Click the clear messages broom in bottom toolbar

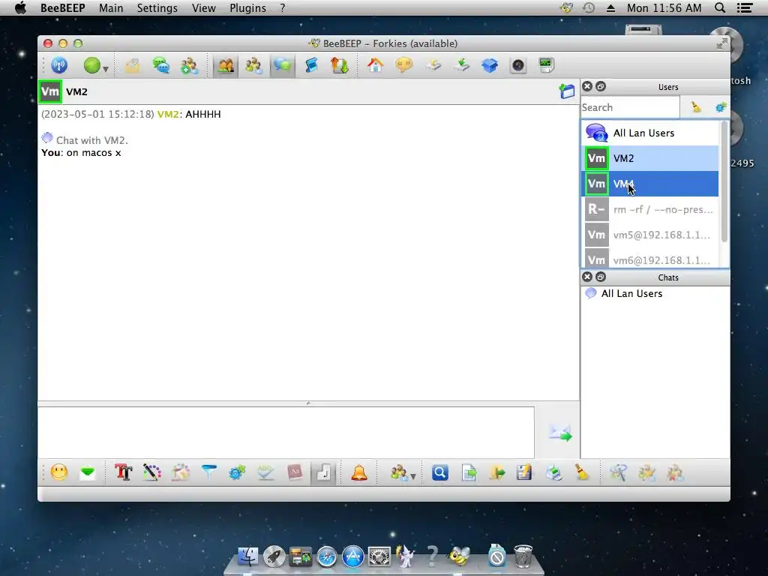coord(582,472)
